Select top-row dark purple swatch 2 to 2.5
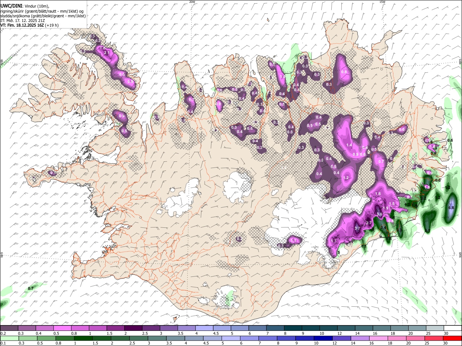Image resolution: width=462 pixels, height=346 pixels. (133, 328)
